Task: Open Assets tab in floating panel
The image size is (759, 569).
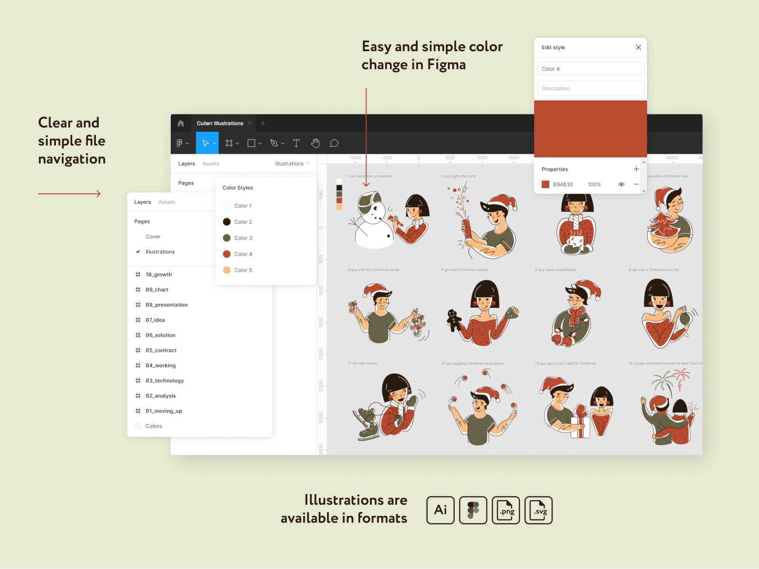Action: pyautogui.click(x=167, y=202)
